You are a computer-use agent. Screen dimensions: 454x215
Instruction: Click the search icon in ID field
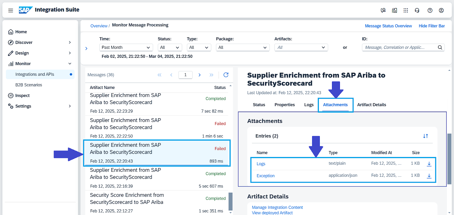click(440, 48)
